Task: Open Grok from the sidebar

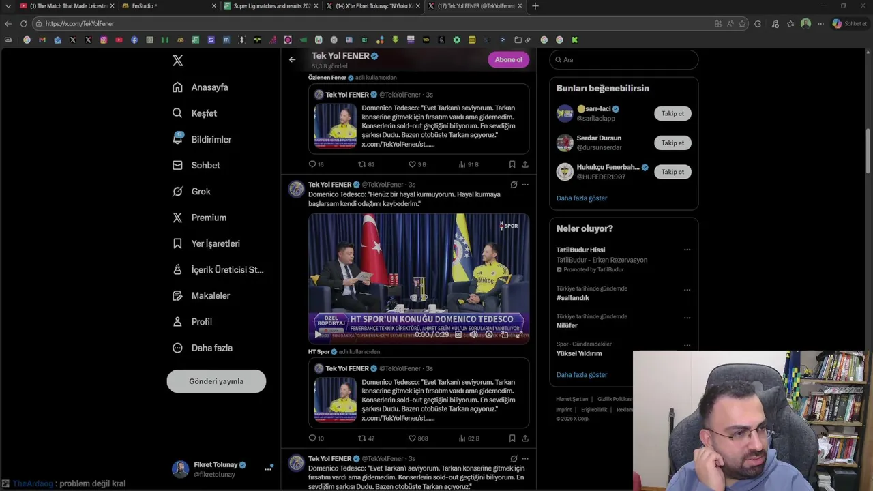Action: [x=192, y=192]
